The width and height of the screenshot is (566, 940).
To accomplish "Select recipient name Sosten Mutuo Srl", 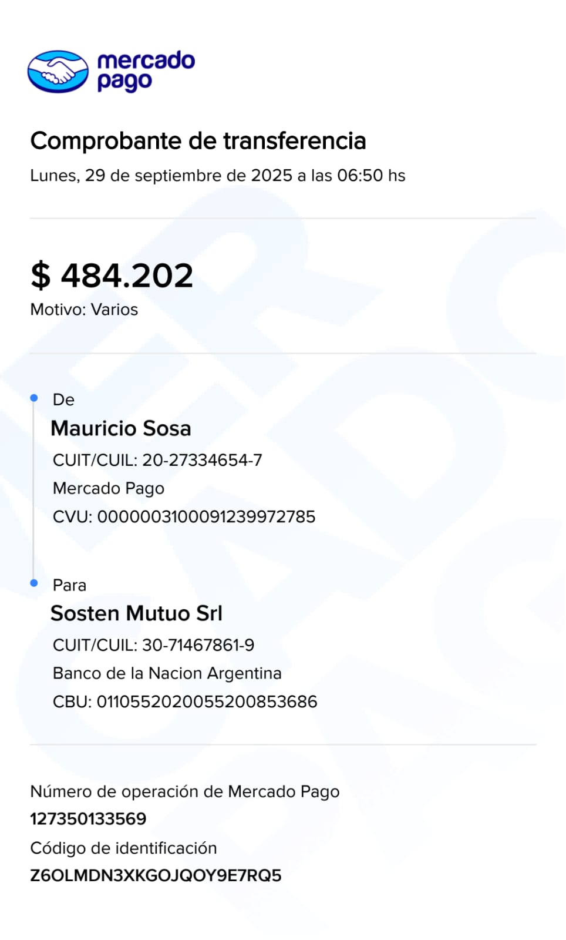I will 136,613.
